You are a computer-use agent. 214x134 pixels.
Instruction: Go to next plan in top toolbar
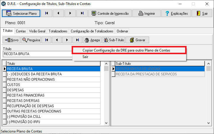70,13
